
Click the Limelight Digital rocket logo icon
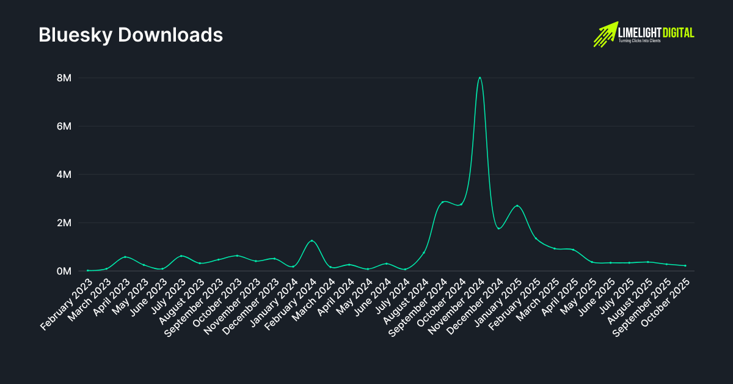point(605,34)
